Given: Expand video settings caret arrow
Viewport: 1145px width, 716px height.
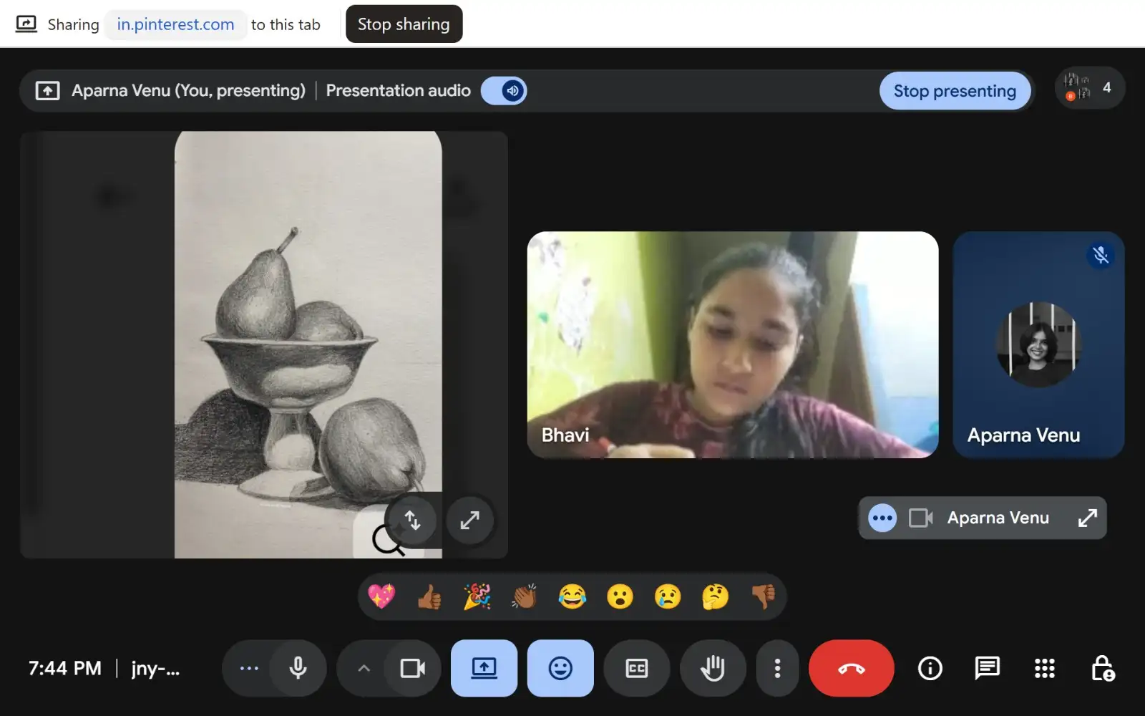Looking at the screenshot, I should click(x=364, y=668).
